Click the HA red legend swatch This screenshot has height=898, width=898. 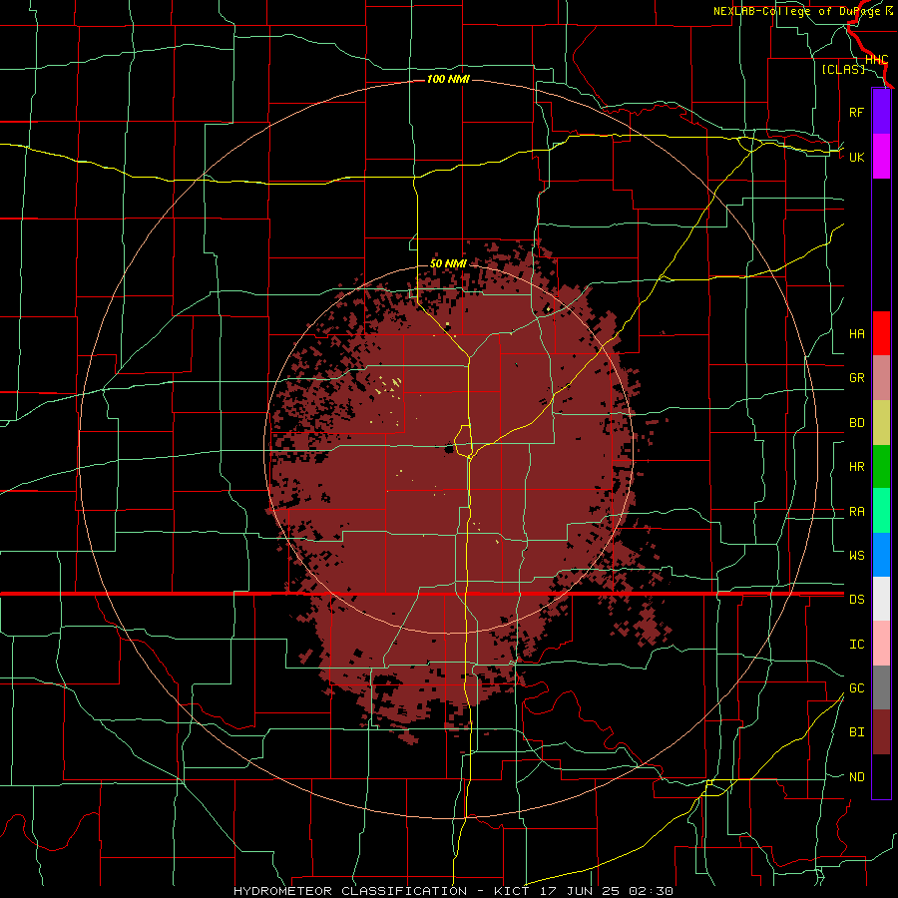(x=881, y=333)
